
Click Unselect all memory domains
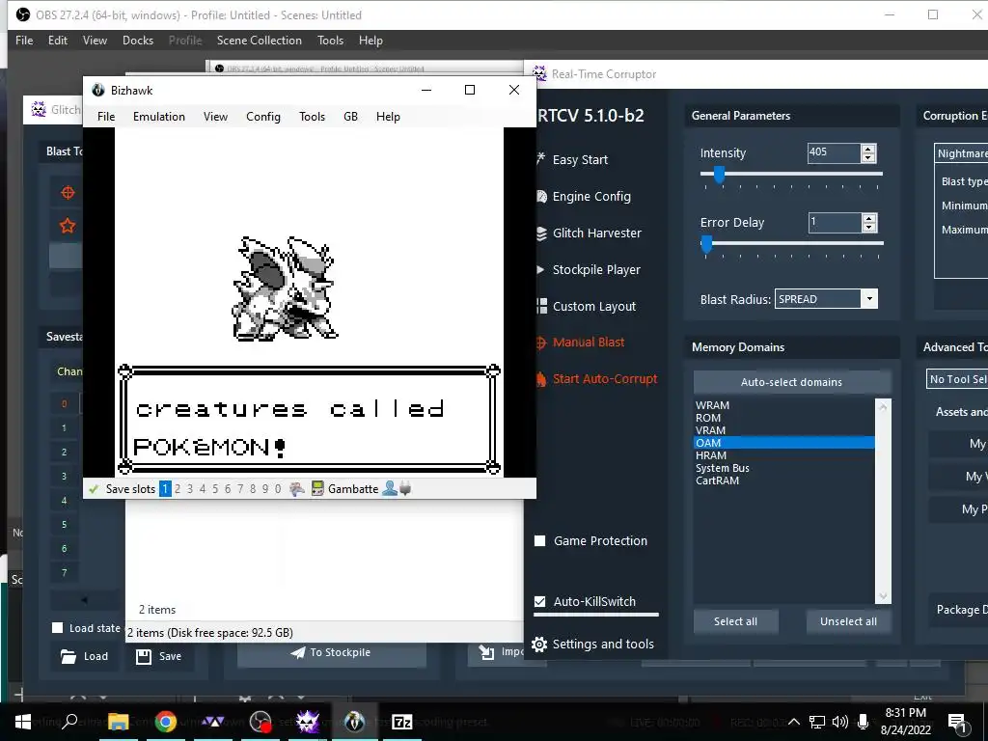[x=848, y=621]
